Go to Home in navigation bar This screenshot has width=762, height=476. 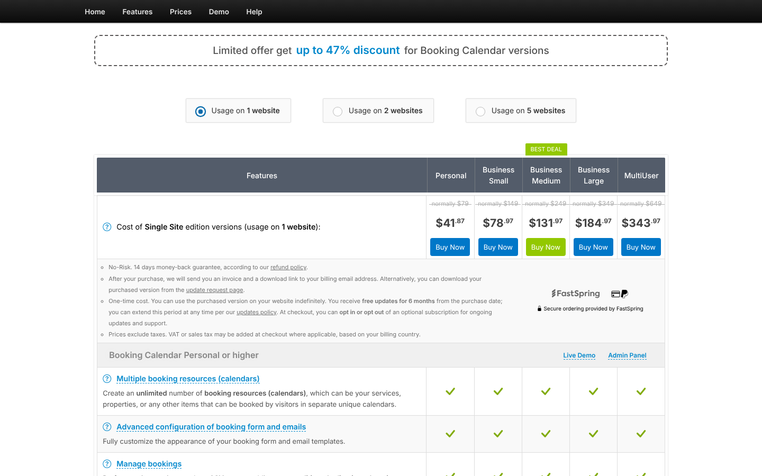pos(95,12)
